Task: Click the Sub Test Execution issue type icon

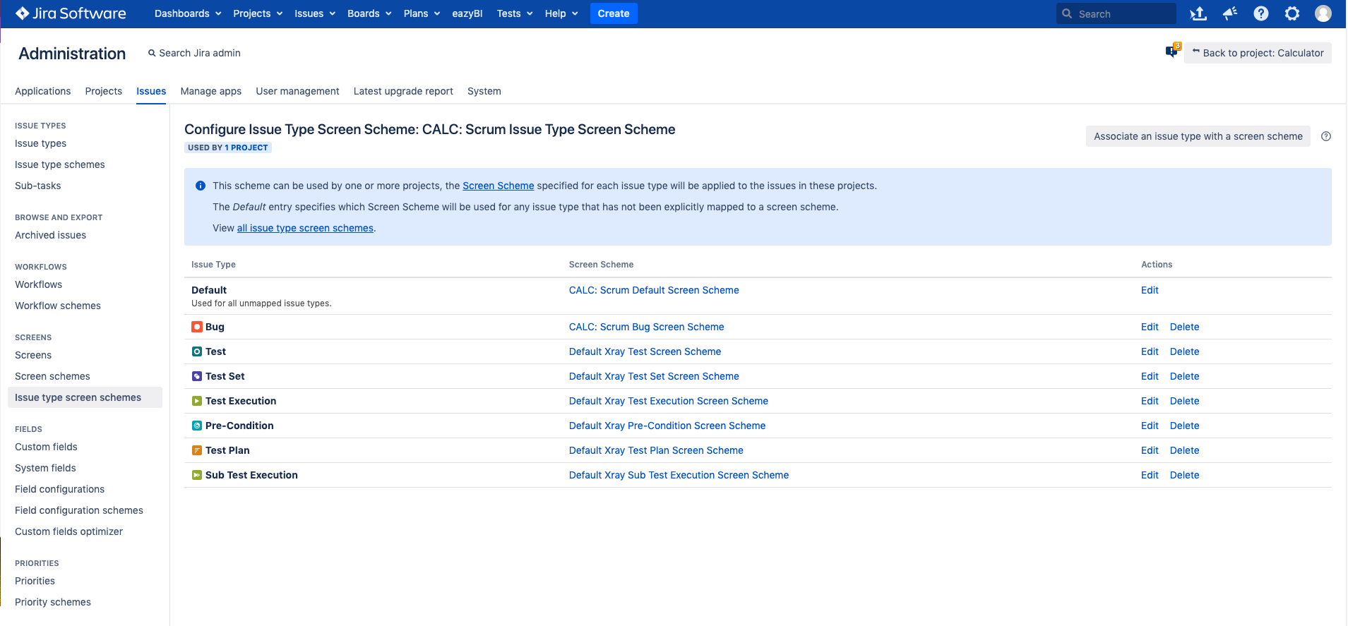Action: click(x=197, y=475)
